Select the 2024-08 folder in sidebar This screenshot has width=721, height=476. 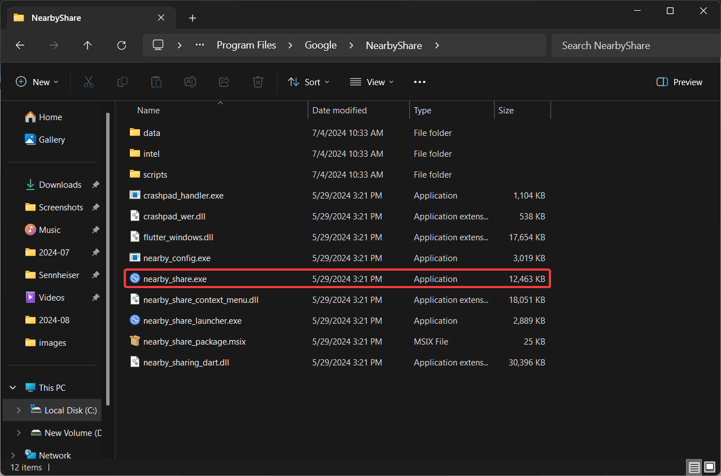[48, 320]
